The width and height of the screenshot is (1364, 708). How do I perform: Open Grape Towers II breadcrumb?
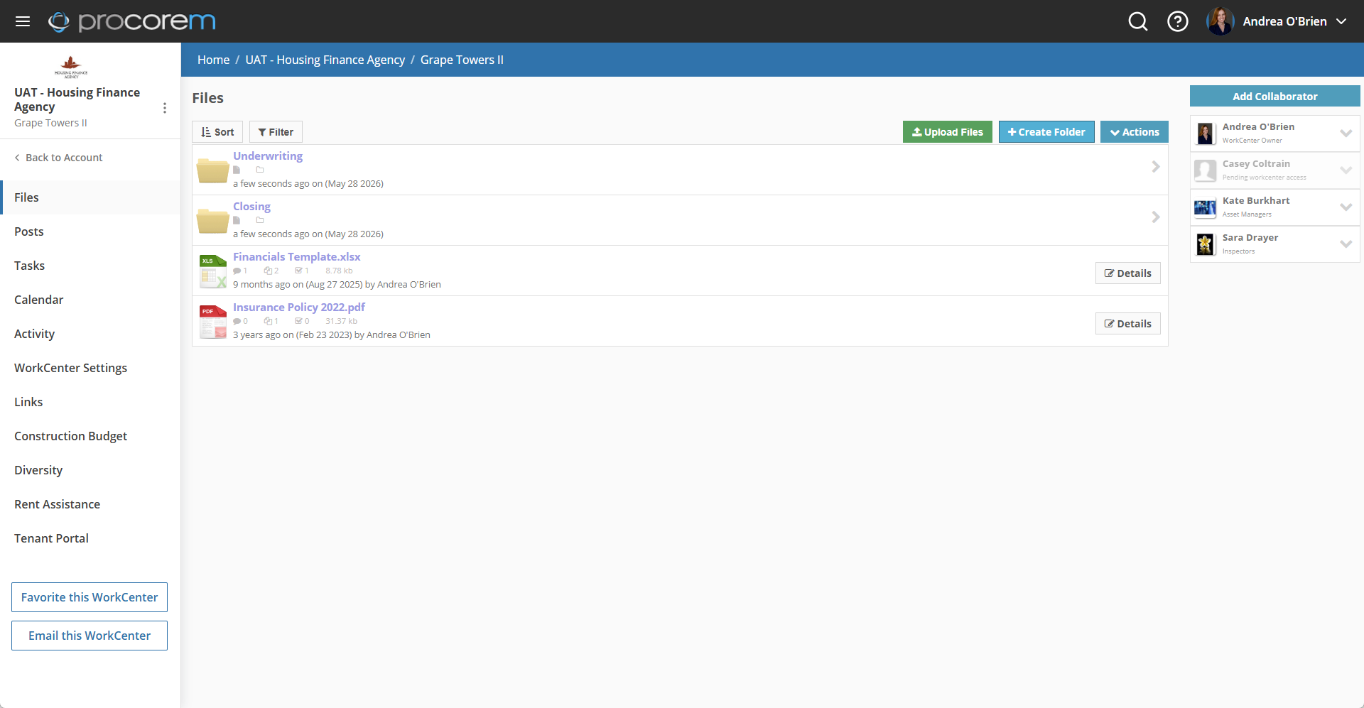[x=462, y=60]
